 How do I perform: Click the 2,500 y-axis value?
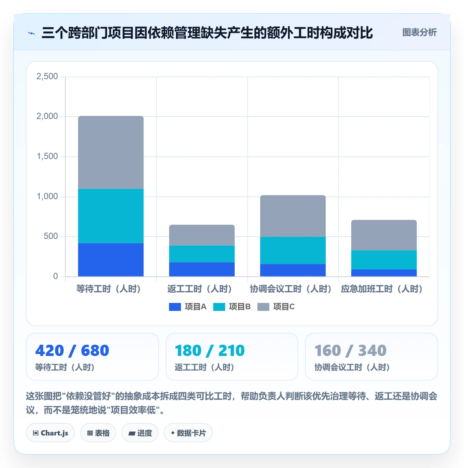47,76
